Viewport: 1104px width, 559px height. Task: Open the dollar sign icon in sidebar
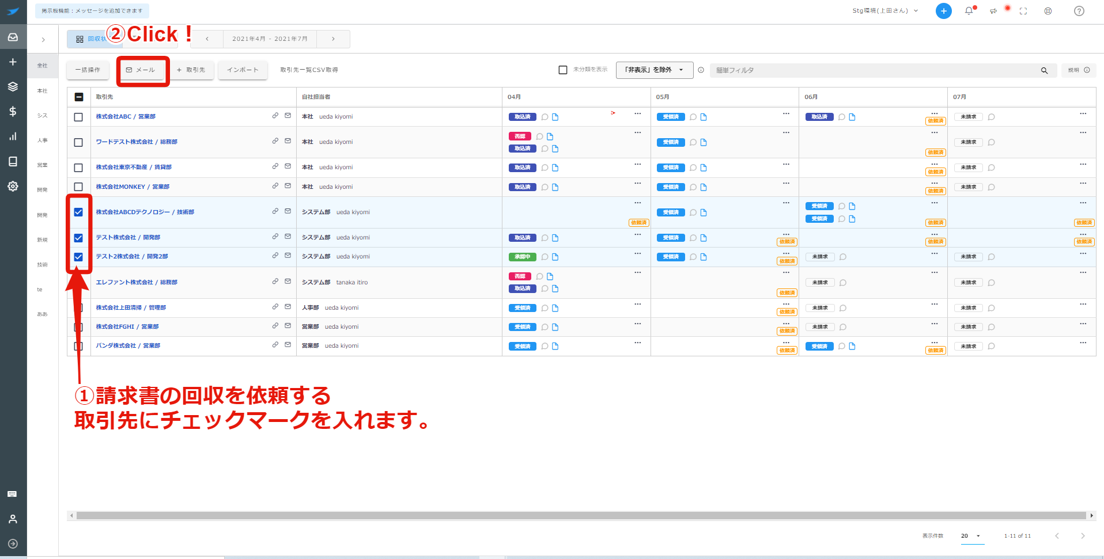[x=13, y=112]
